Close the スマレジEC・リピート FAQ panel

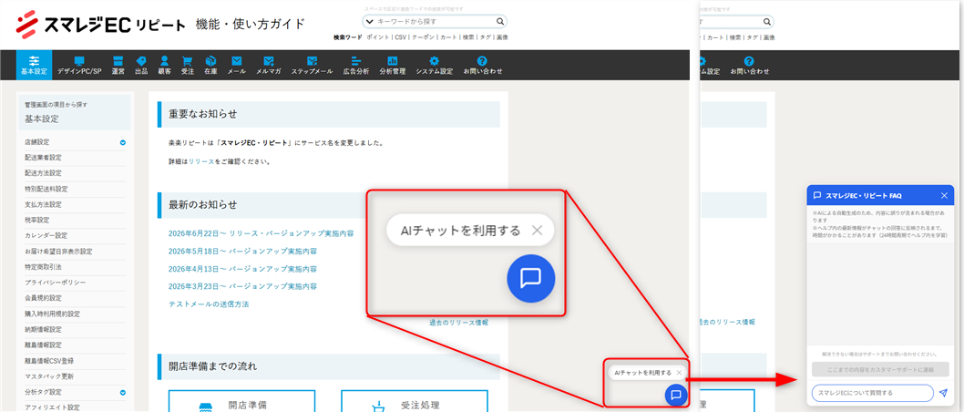pyautogui.click(x=944, y=196)
